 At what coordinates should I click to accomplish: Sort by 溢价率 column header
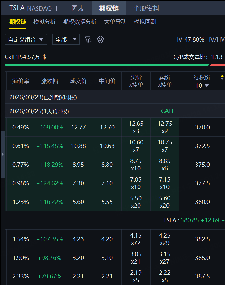pyautogui.click(x=21, y=81)
